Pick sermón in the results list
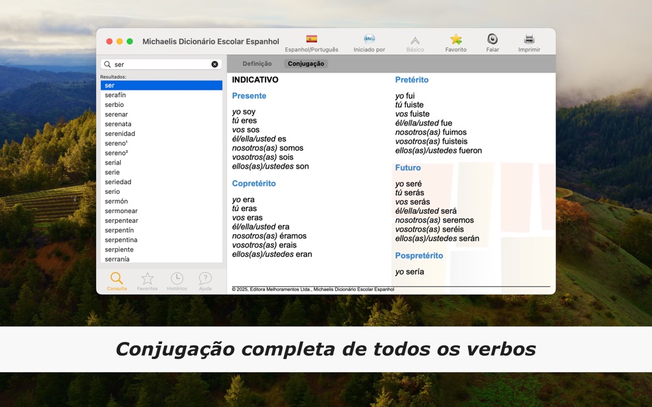The height and width of the screenshot is (407, 652). tap(161, 201)
